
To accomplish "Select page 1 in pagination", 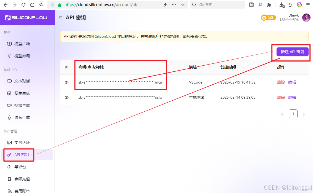I will point(293,114).
